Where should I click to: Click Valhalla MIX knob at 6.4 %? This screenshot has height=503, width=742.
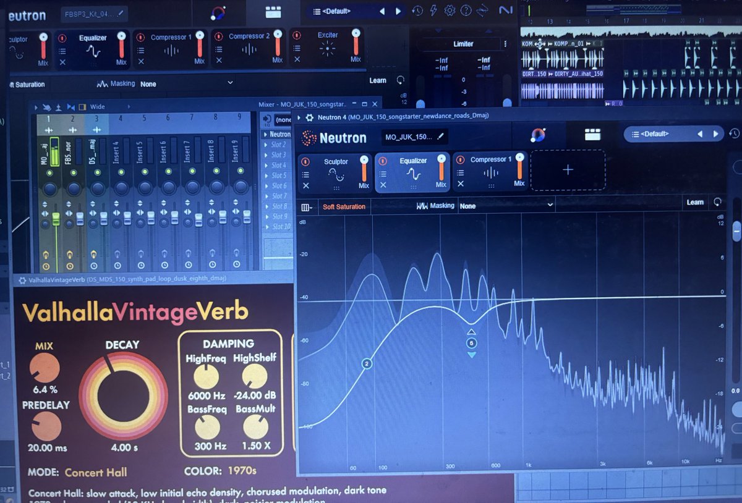point(45,369)
